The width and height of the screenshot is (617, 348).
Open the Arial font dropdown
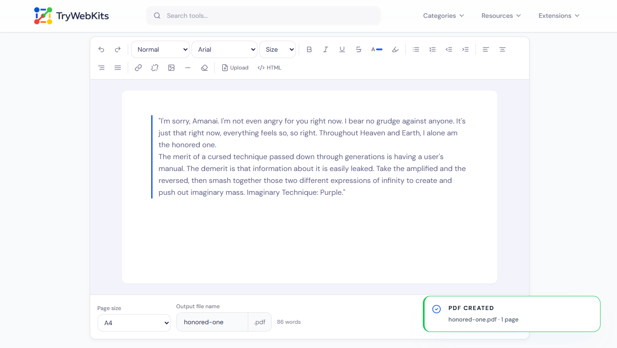(224, 49)
